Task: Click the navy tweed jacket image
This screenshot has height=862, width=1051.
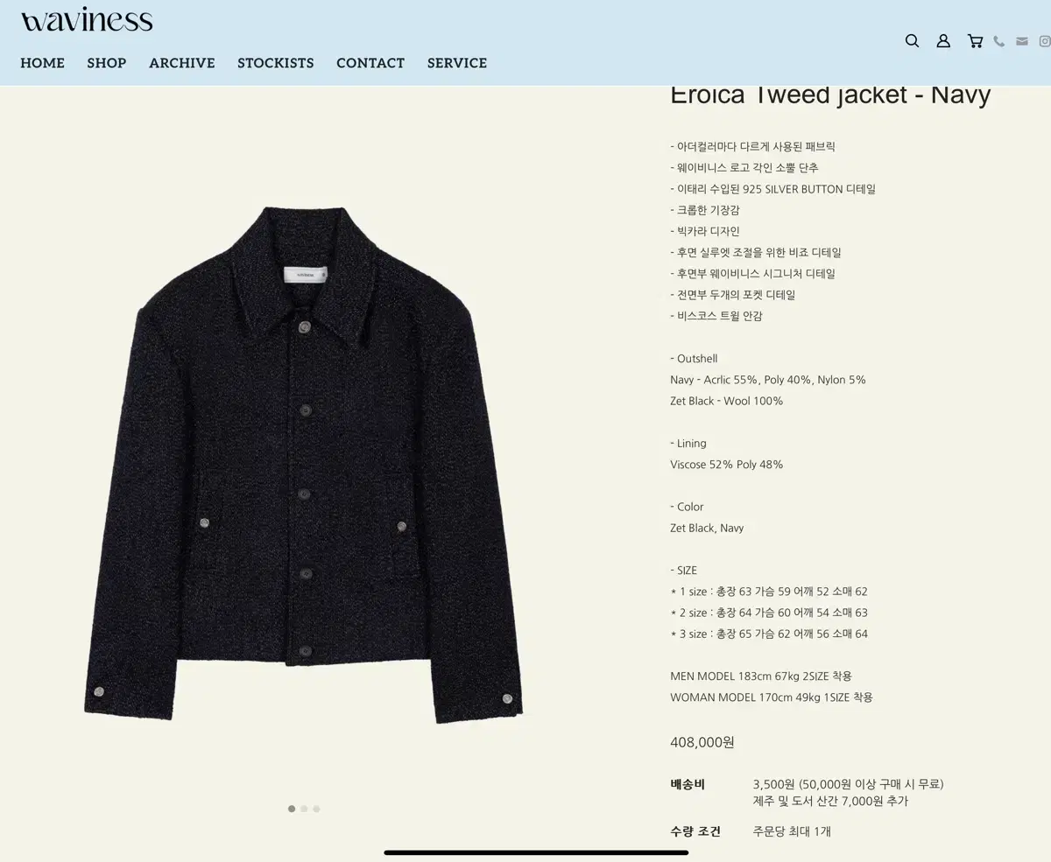Action: [304, 465]
